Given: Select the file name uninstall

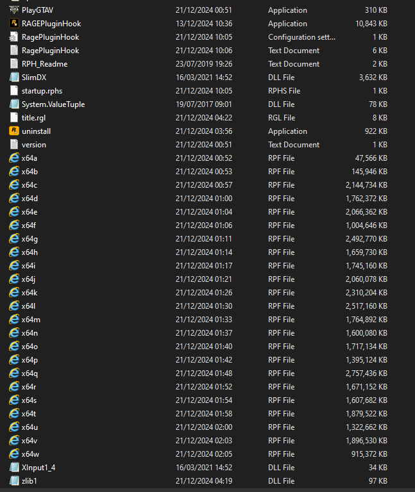Looking at the screenshot, I should pos(36,131).
